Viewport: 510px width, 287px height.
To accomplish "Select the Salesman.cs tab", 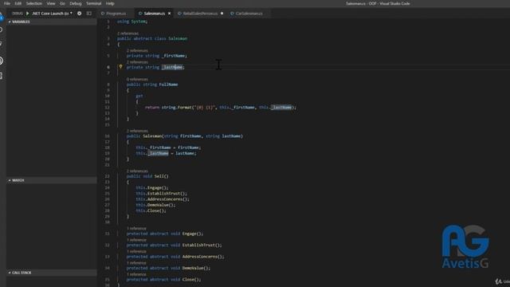I will coord(154,14).
